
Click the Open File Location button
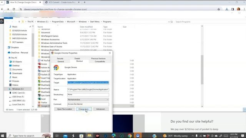pos(65,109)
